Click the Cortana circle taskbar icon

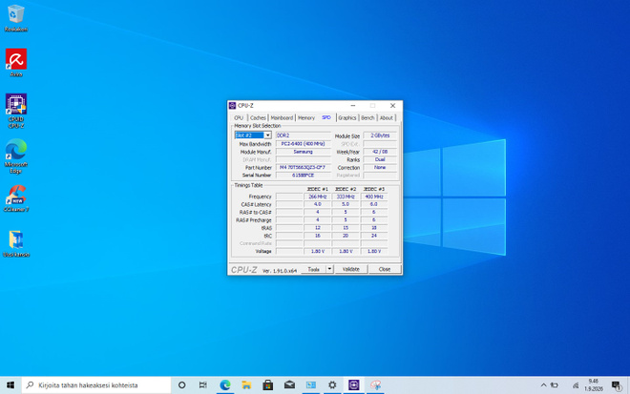coord(181,385)
